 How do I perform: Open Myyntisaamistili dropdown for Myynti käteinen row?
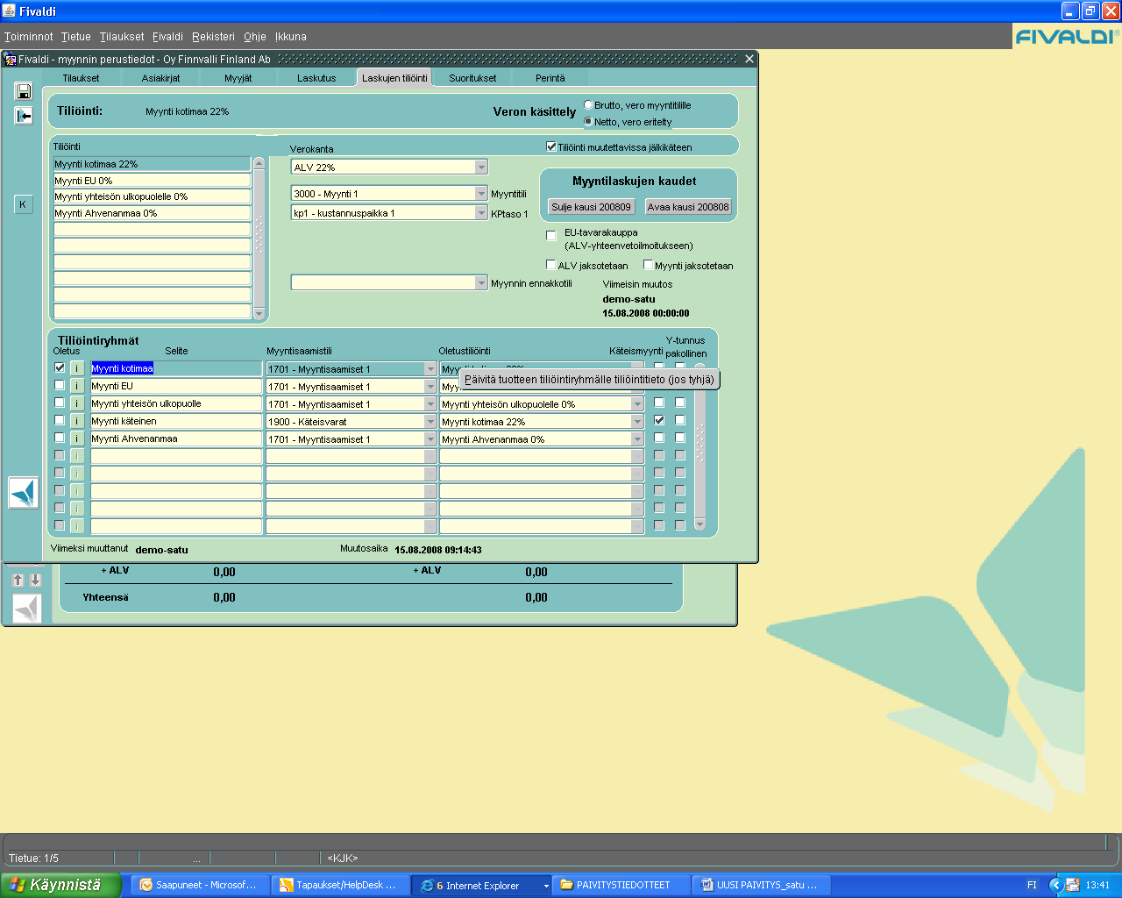pos(430,422)
